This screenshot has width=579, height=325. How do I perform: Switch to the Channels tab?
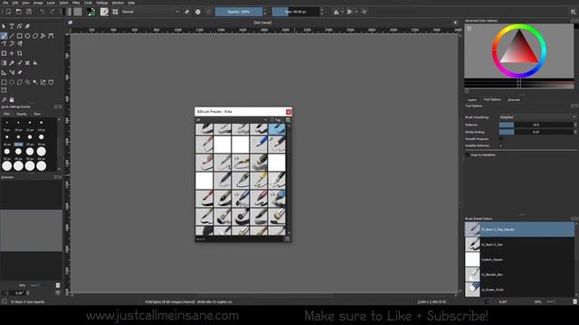tap(514, 100)
